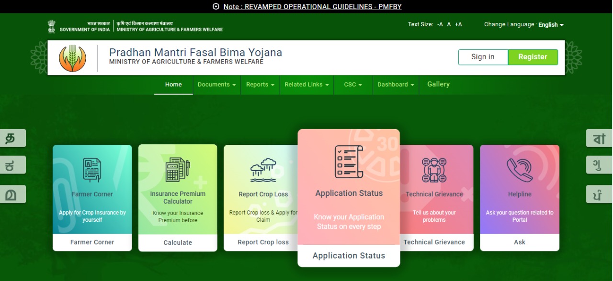
Task: Select the Kannada script language tile
Action: click(x=13, y=166)
